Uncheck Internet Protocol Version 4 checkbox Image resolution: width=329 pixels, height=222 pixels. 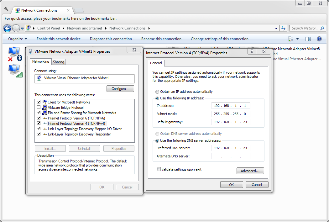tap(39, 123)
